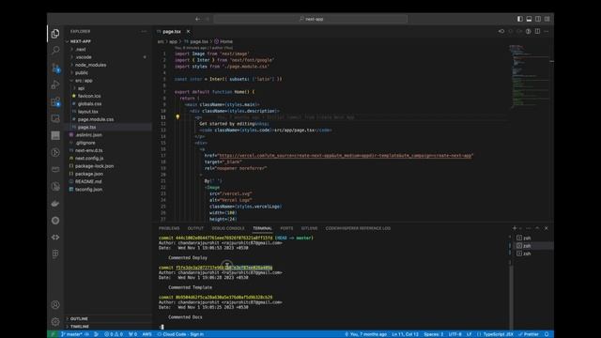
Task: Expand the public folder
Action: (x=82, y=73)
